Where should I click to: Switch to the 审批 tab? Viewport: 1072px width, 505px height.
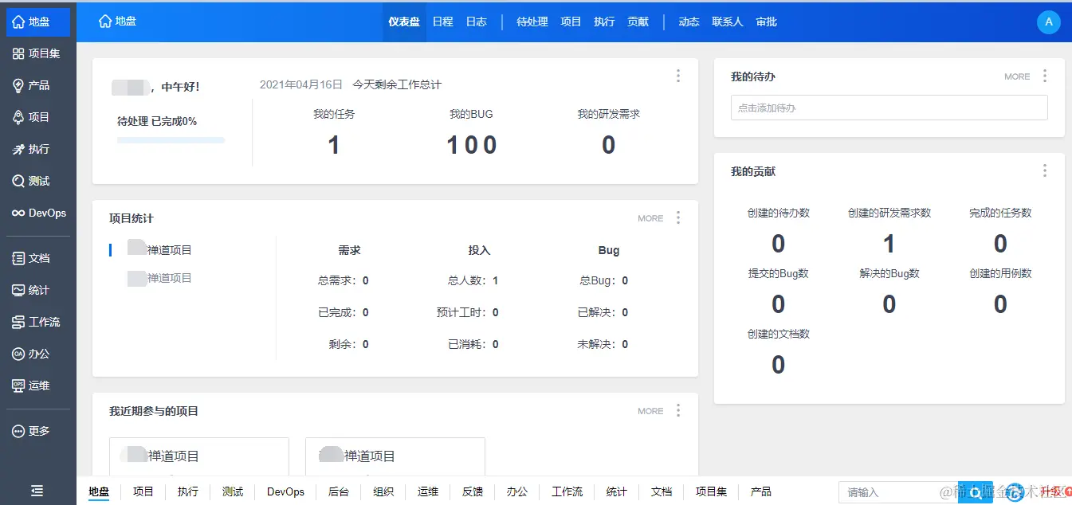pos(767,22)
